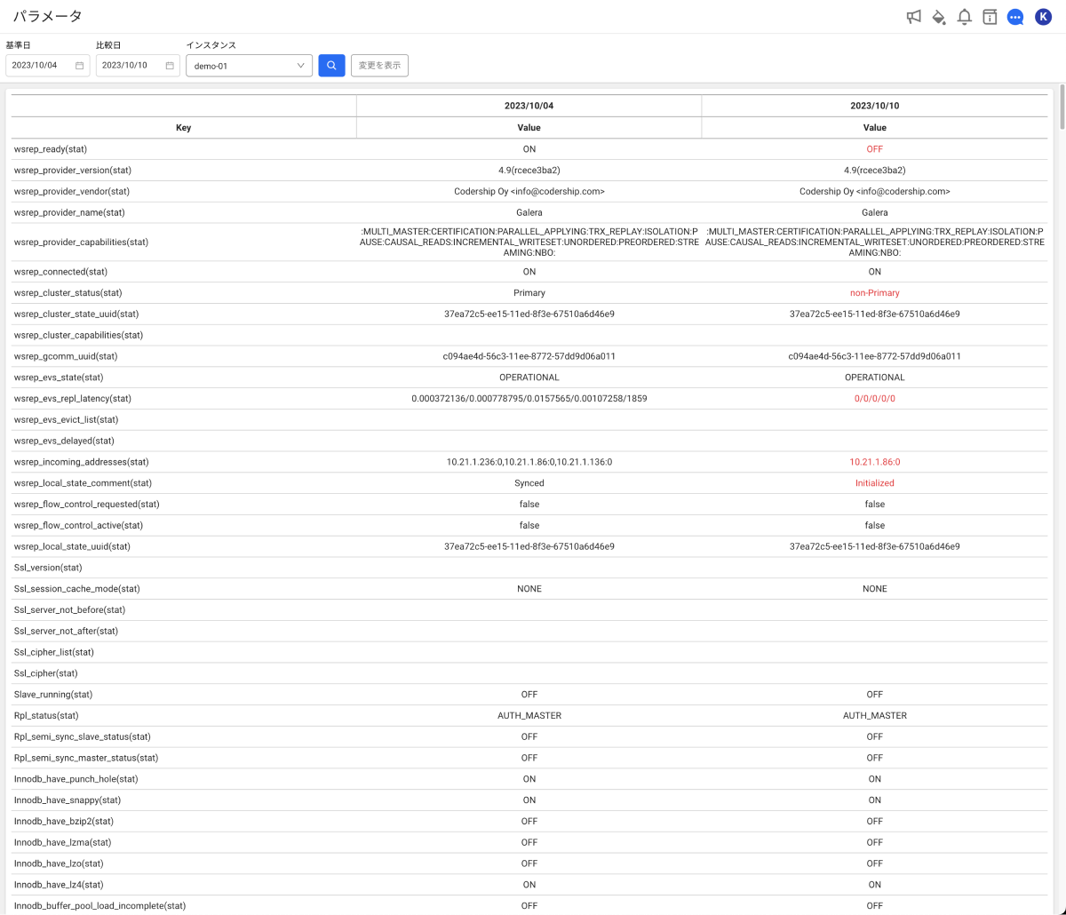1066x915 pixels.
Task: Click the Primary value for cluster status
Action: coord(529,293)
